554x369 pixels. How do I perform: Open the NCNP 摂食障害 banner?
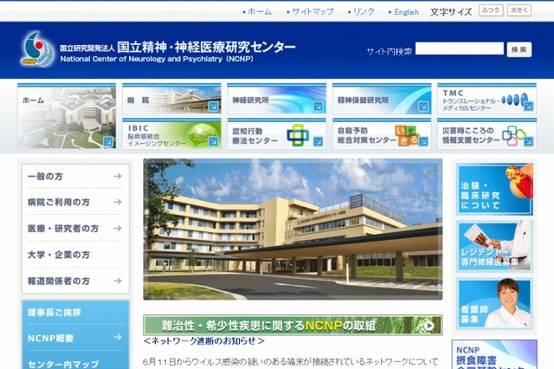(494, 354)
